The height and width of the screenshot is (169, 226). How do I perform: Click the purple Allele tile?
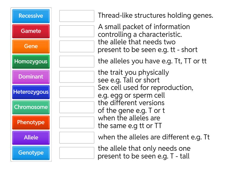point(31,138)
